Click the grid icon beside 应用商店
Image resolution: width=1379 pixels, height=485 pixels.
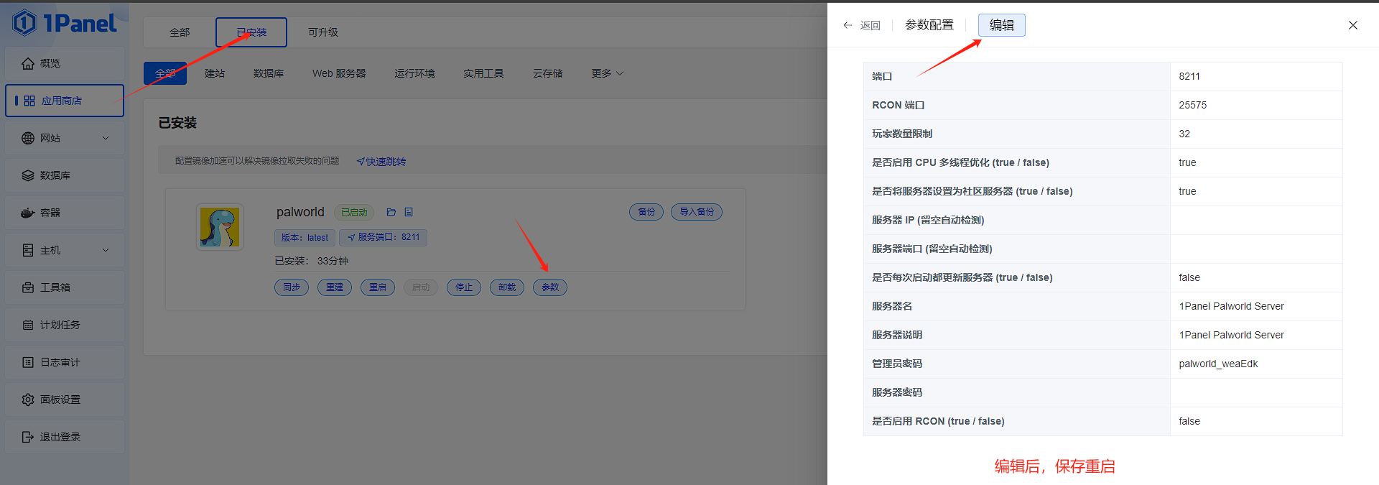29,101
